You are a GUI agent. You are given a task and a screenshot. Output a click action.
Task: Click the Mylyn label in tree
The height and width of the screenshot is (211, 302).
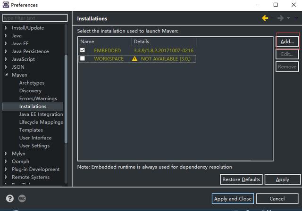[x=18, y=154]
